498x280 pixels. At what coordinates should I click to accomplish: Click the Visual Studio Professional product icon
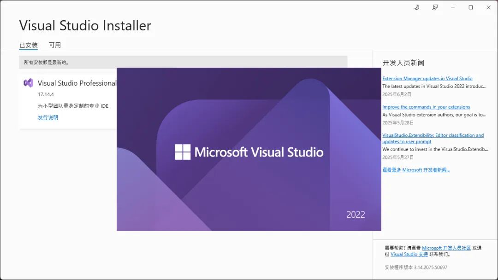[x=28, y=83]
